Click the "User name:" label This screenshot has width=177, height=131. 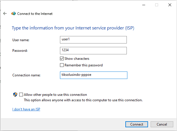(21, 40)
